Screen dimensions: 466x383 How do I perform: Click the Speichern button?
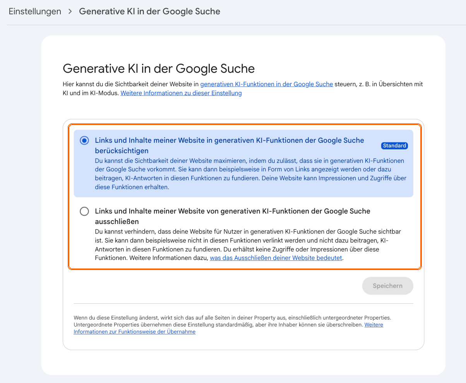coord(387,286)
